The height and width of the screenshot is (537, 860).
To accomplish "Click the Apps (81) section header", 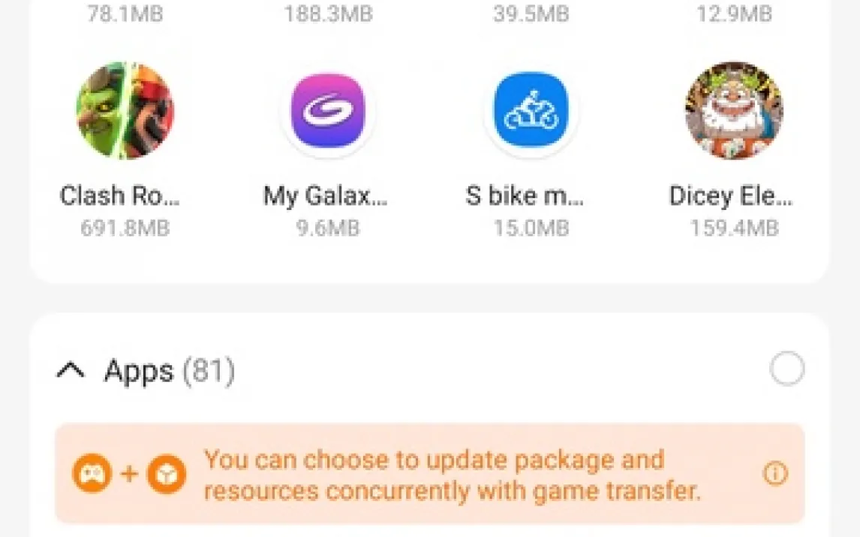I will tap(170, 371).
